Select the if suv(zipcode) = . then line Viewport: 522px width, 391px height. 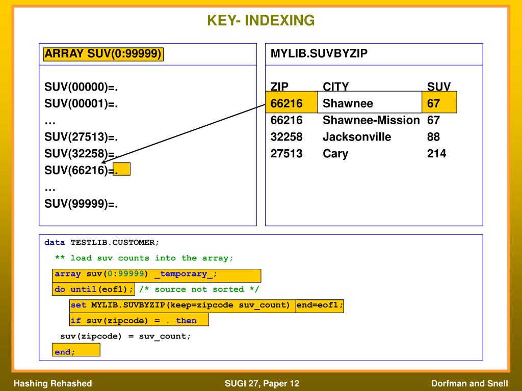(x=139, y=320)
